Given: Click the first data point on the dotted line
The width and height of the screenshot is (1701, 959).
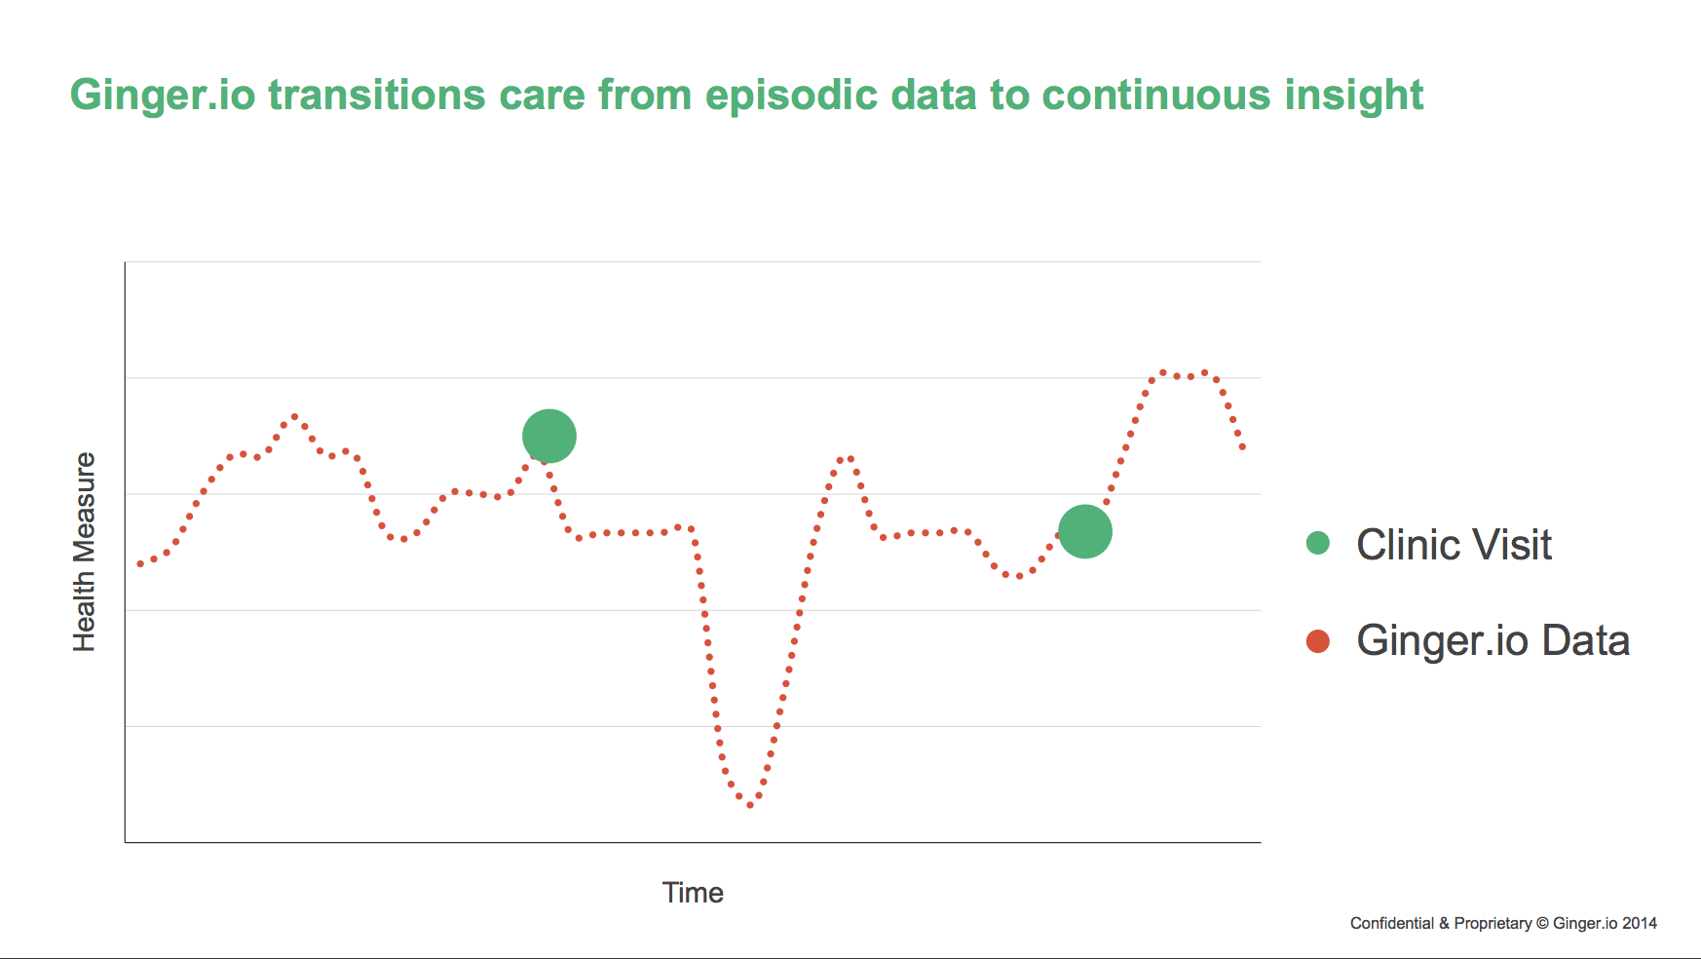Looking at the screenshot, I should [141, 563].
